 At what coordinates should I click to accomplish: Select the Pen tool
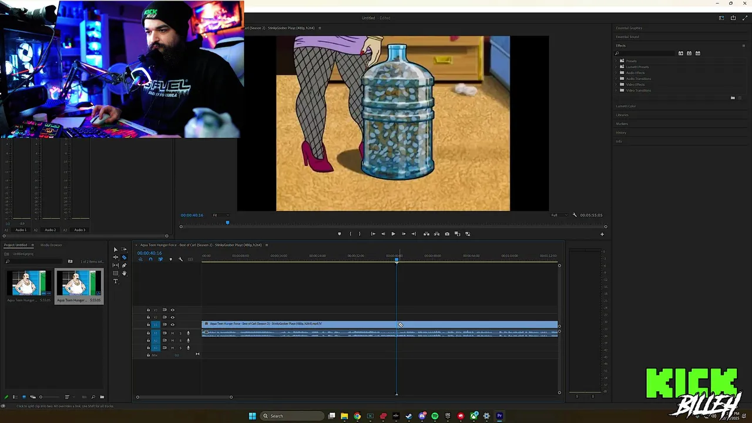[x=124, y=266]
